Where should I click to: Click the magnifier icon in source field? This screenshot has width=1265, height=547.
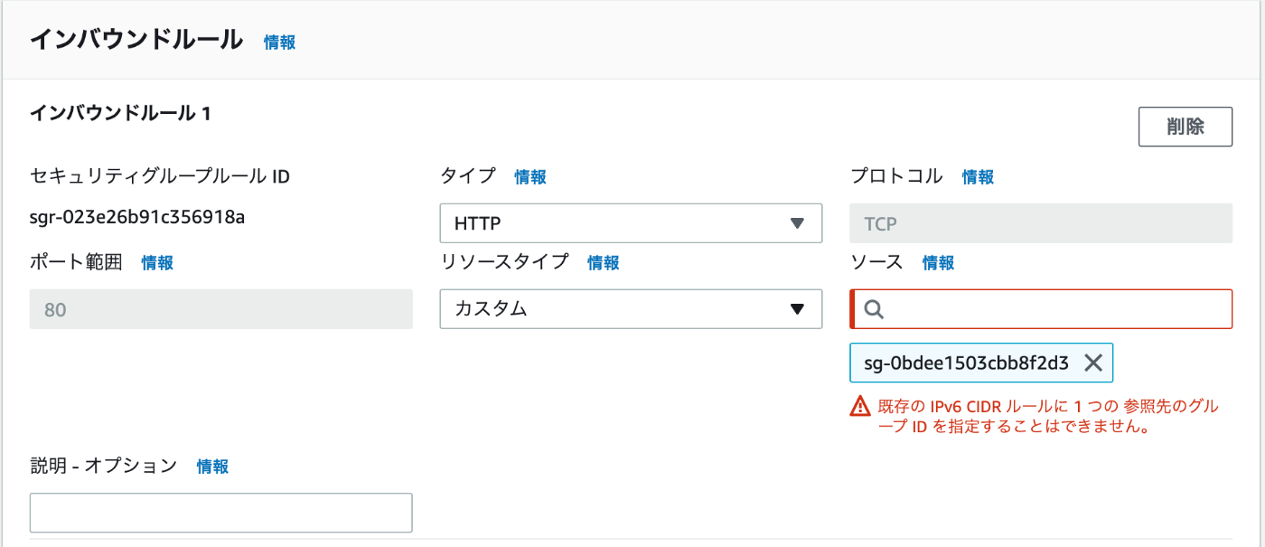(x=874, y=309)
